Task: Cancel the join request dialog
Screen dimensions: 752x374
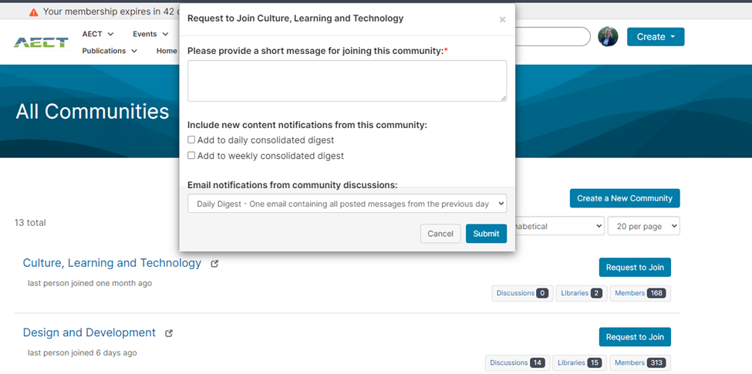Action: point(440,234)
